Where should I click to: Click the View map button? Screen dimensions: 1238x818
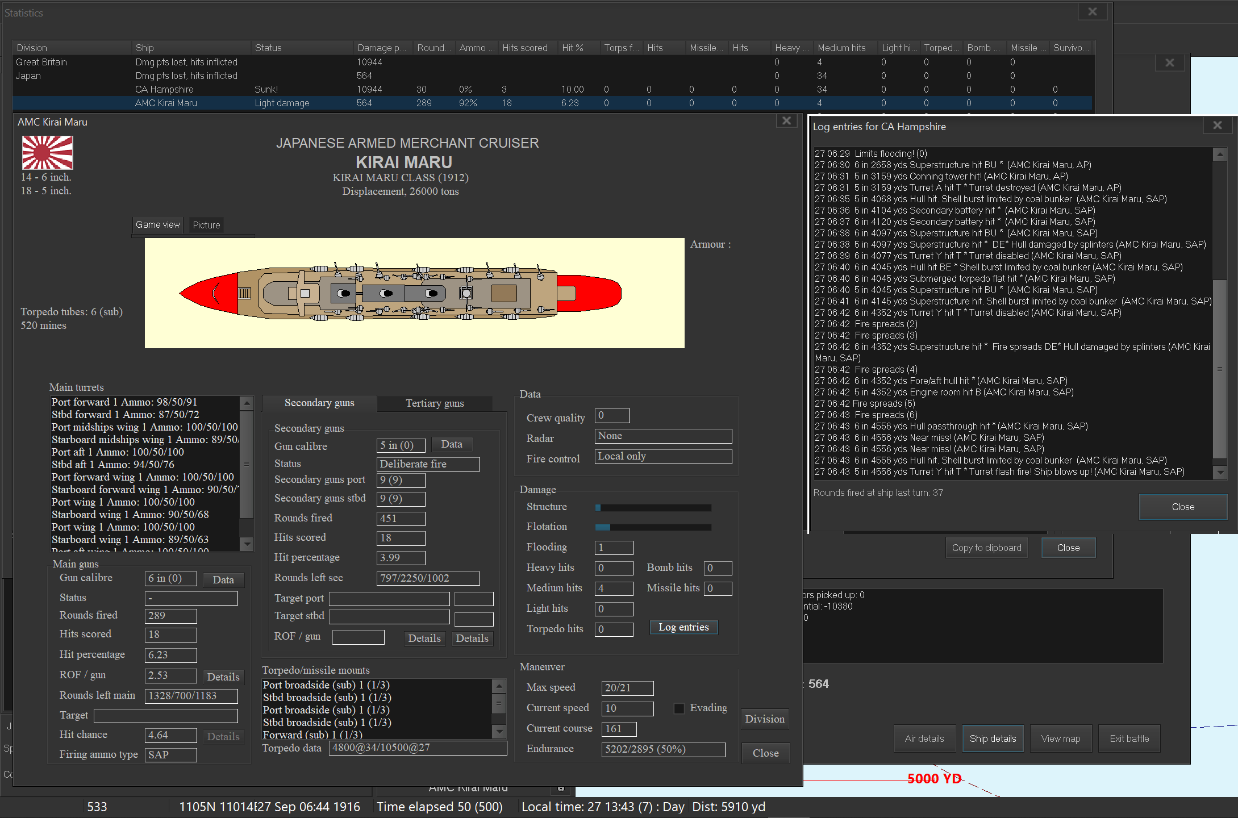[1061, 738]
